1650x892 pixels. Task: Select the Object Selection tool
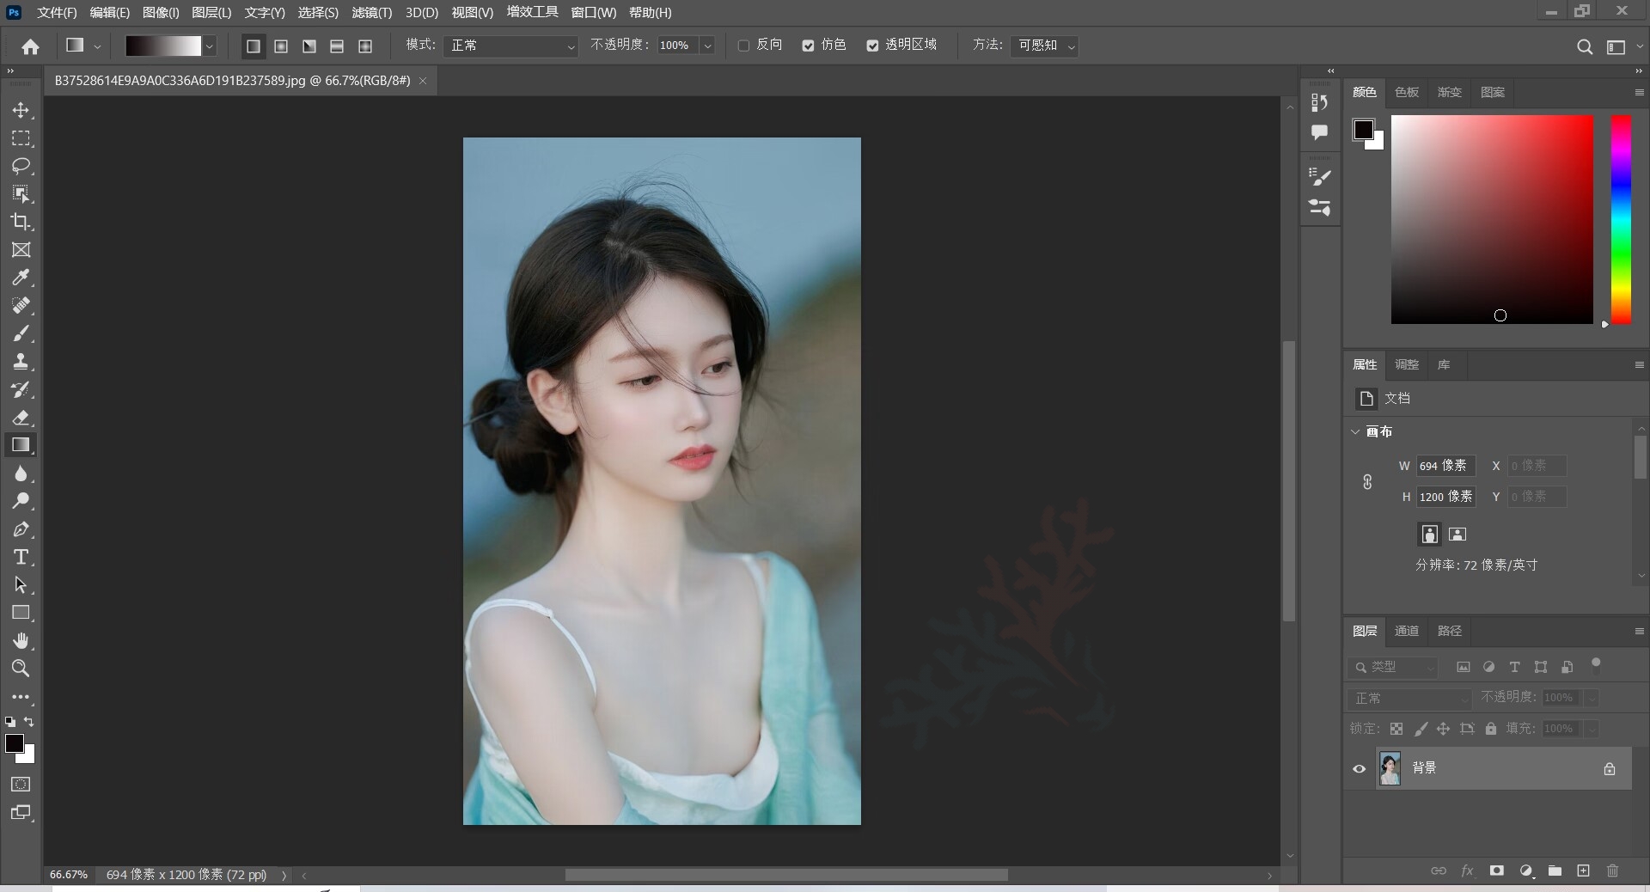(x=21, y=194)
